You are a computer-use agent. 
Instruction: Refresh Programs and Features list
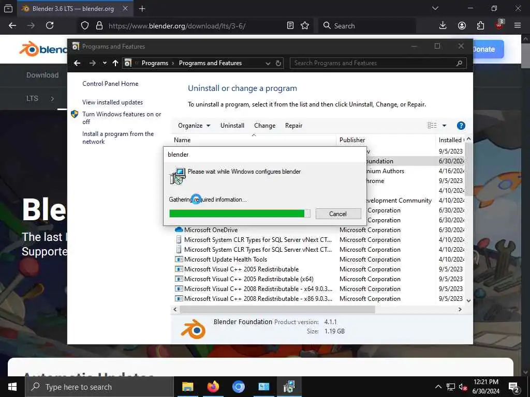click(278, 63)
